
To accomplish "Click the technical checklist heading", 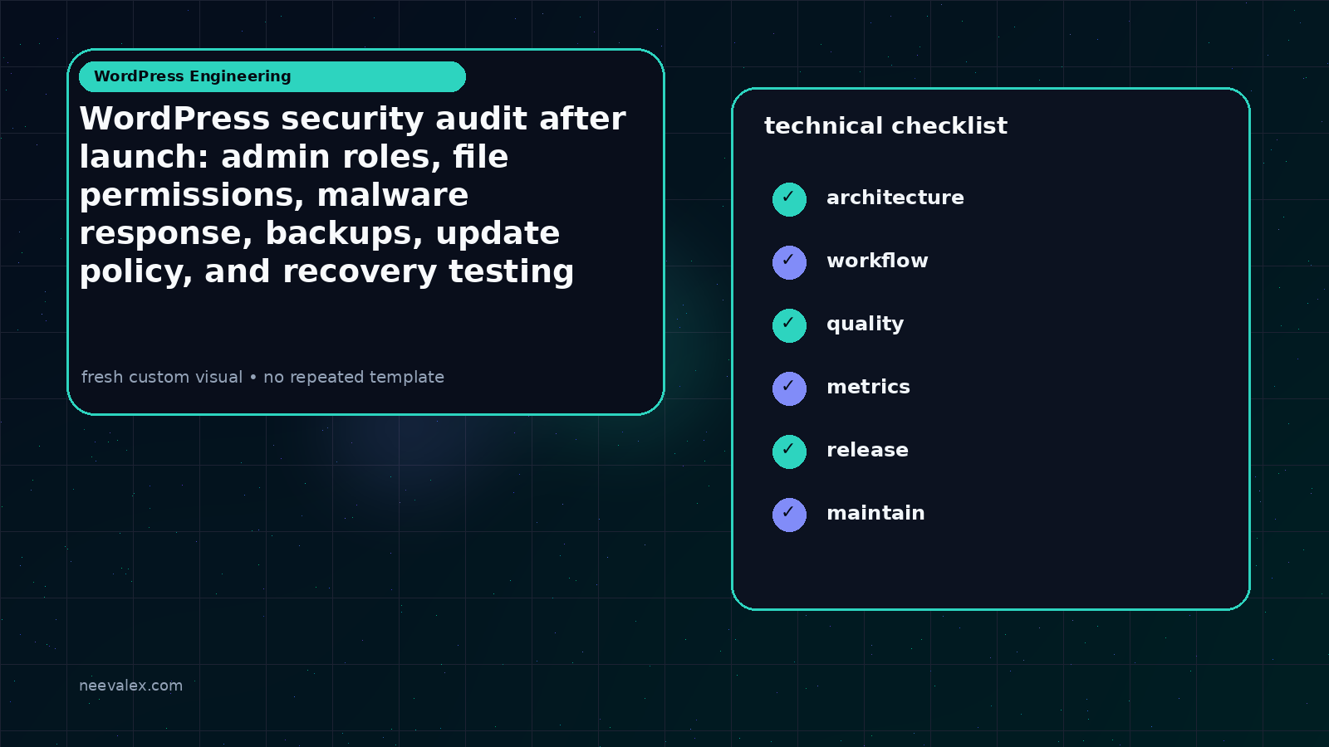I will (885, 126).
